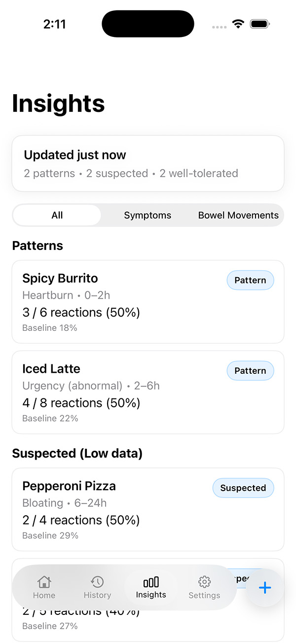Screen dimensions: 296x643
Task: Open the Spicy Burrito pattern card
Action: pyautogui.click(x=123, y=302)
